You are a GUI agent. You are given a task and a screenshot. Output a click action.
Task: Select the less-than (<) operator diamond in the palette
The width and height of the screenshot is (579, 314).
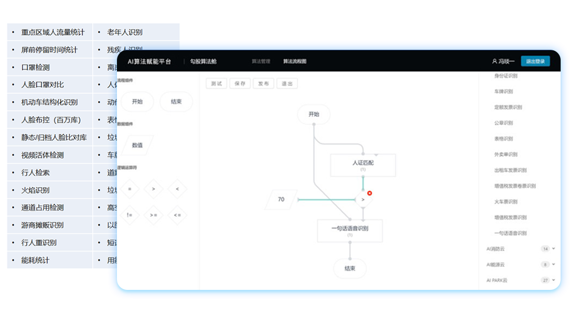tap(177, 189)
